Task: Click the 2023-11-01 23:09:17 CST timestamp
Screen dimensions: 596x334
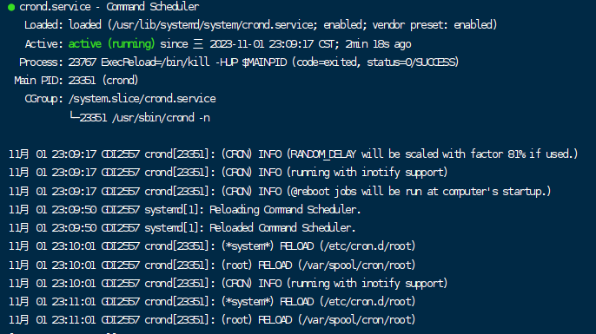Action: tap(272, 44)
